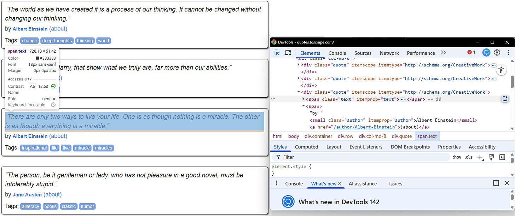Click the aliteracy tag

pos(30,206)
